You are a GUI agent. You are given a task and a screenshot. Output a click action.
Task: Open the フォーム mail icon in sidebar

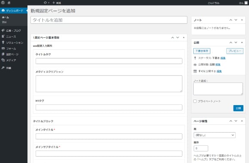[3, 48]
